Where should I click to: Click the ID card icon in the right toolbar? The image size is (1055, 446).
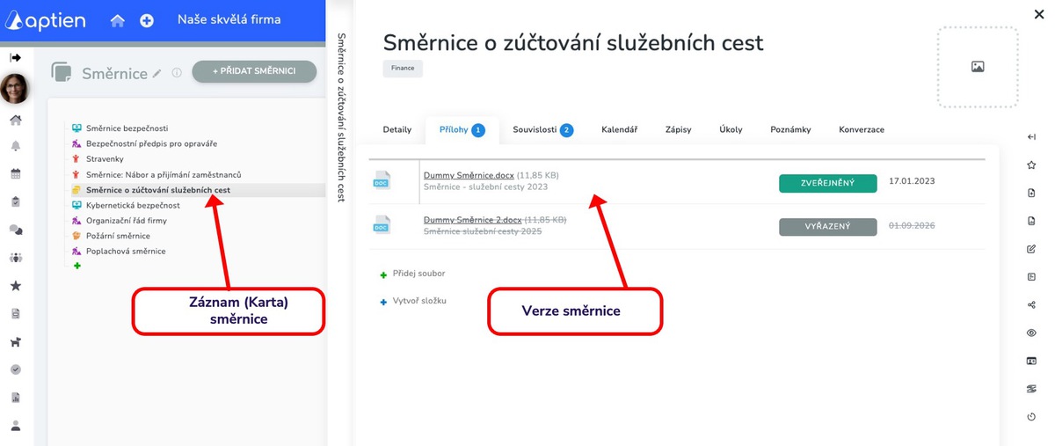(x=1031, y=361)
